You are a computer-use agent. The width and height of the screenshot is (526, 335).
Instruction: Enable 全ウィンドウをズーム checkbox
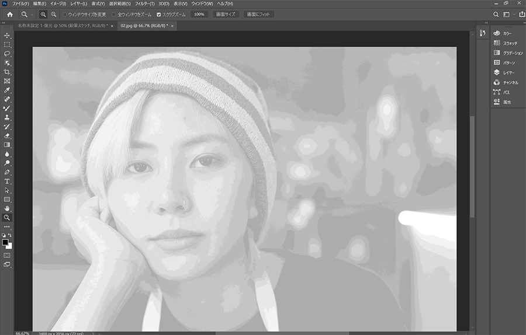(114, 14)
